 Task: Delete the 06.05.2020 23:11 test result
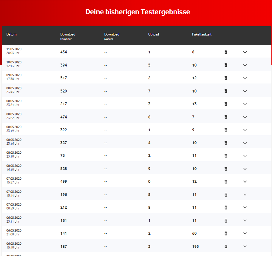[226, 220]
